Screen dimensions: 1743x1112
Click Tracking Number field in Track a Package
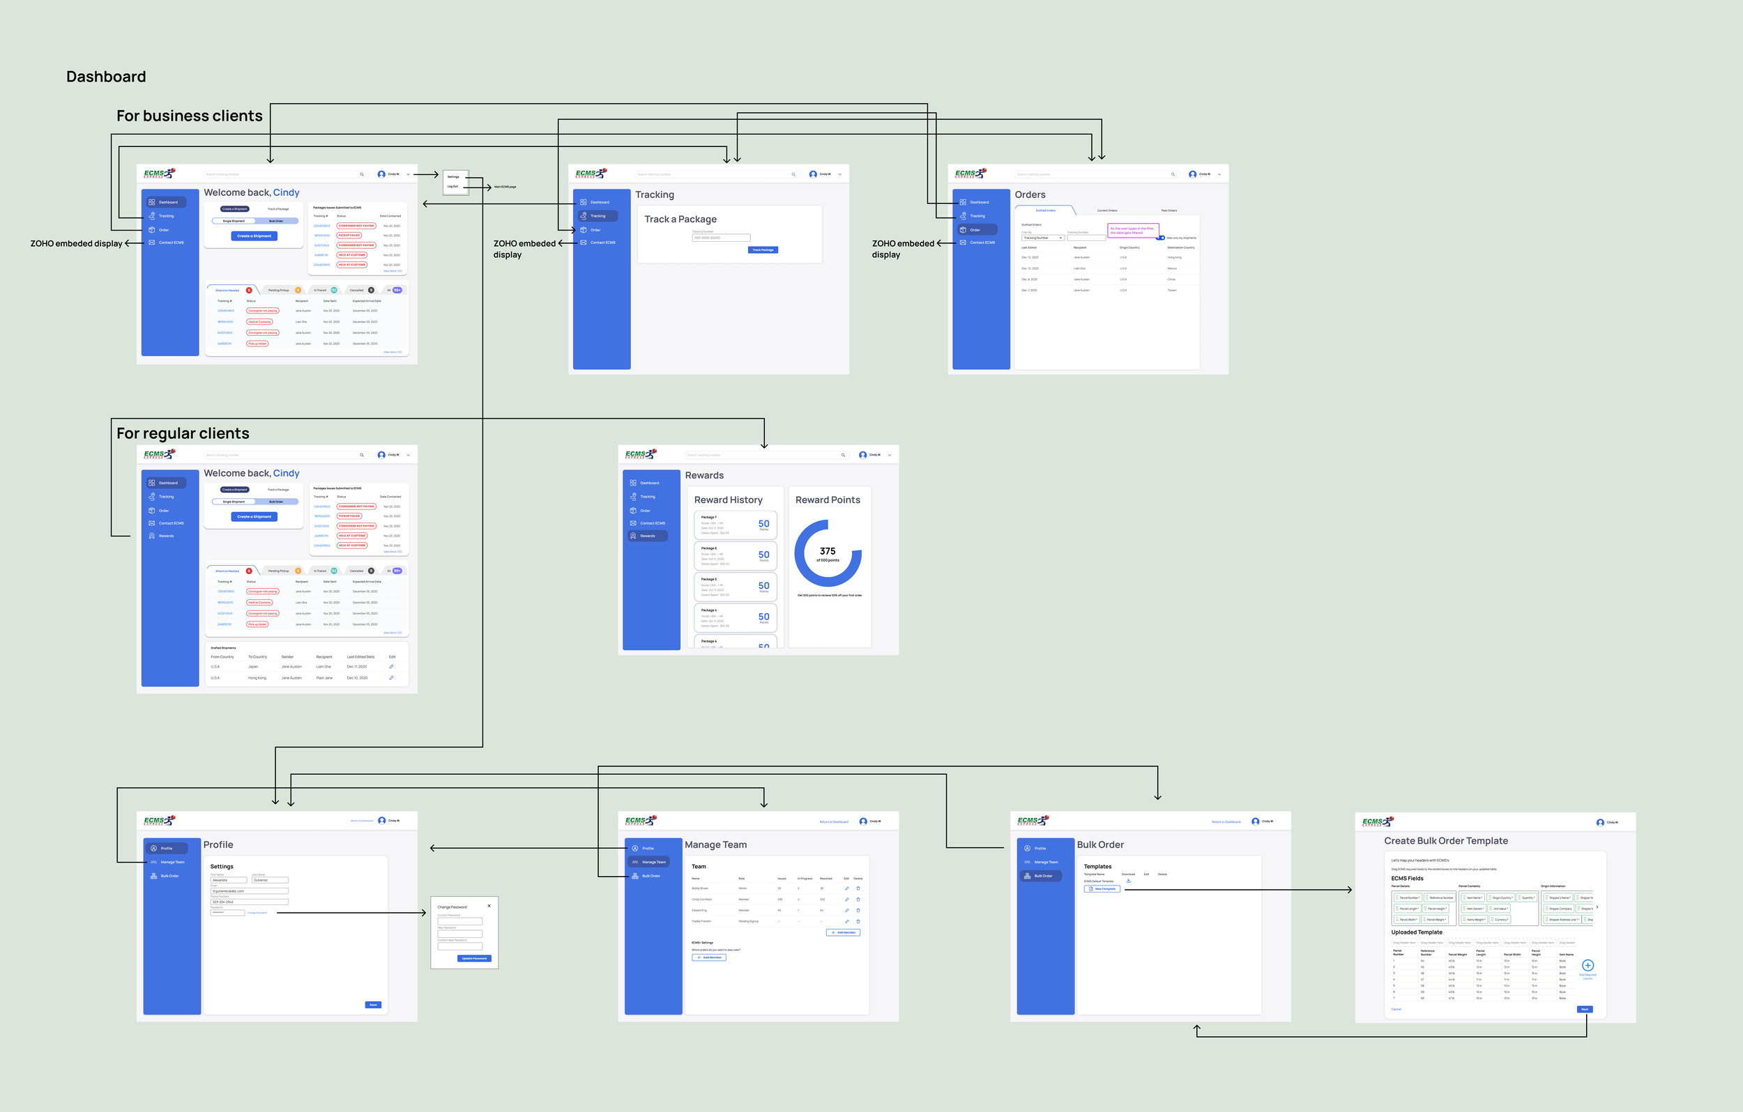[721, 238]
